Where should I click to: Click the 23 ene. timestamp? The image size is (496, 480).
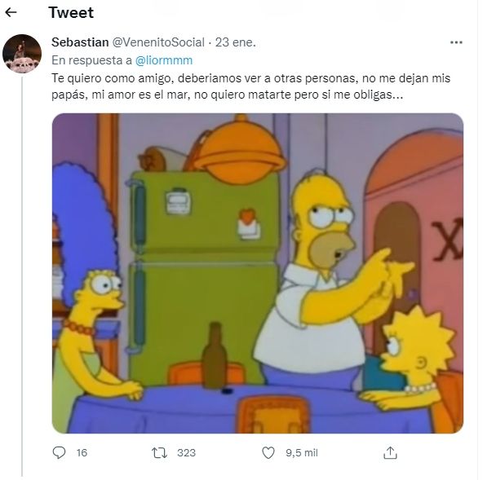[x=235, y=42]
